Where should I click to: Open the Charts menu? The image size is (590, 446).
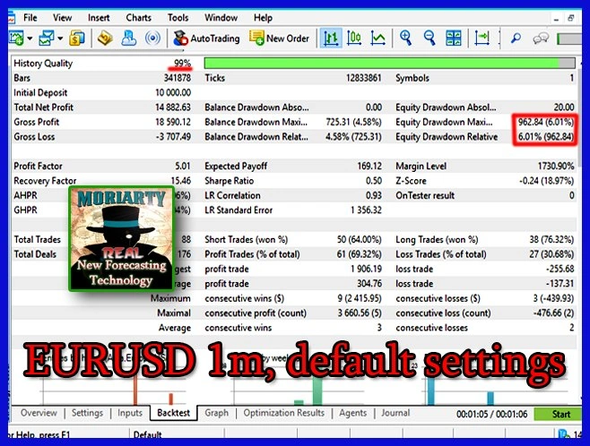pyautogui.click(x=138, y=17)
